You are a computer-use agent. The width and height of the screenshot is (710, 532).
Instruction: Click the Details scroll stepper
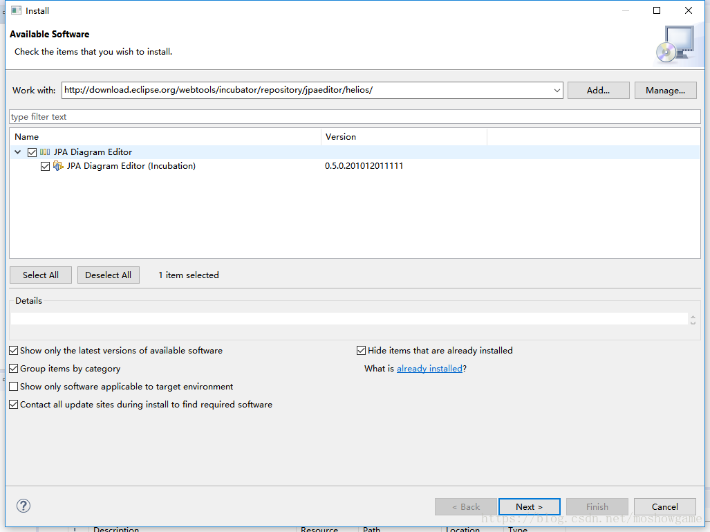tap(693, 320)
